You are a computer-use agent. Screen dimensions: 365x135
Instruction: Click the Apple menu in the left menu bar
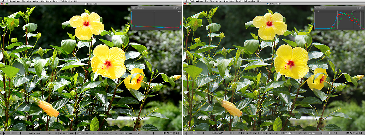coord(3,1)
